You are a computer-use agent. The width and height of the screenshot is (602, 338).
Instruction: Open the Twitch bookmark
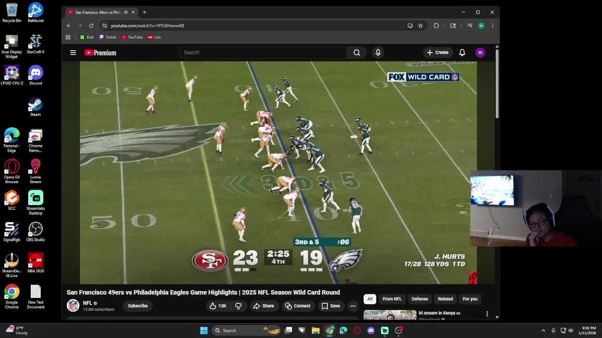click(x=108, y=37)
